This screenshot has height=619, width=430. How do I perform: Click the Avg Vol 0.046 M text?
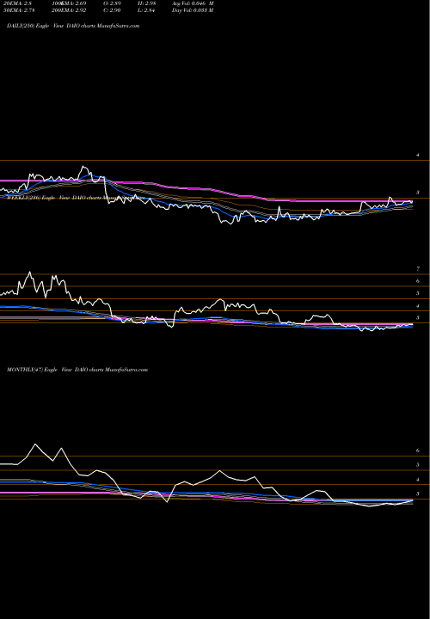point(193,3)
